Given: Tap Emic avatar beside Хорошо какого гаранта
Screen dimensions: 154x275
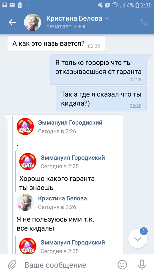Looking at the screenshot, I should (x=28, y=161).
